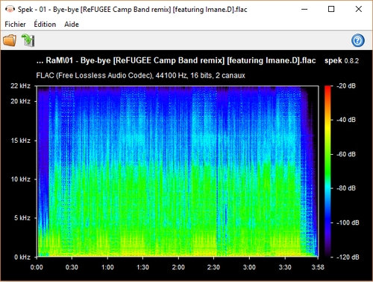Click the -80 dB scale label
Image resolution: width=373 pixels, height=282 pixels.
click(x=346, y=188)
